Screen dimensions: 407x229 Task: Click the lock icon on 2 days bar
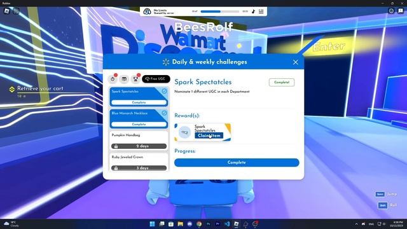116,146
